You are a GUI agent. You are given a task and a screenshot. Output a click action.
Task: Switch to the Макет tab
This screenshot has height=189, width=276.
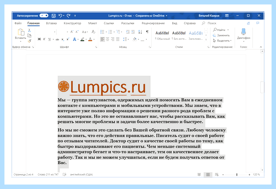(93, 23)
